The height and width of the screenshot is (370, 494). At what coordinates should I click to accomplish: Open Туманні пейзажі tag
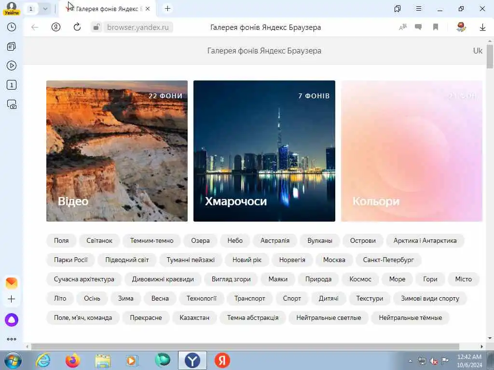191,260
